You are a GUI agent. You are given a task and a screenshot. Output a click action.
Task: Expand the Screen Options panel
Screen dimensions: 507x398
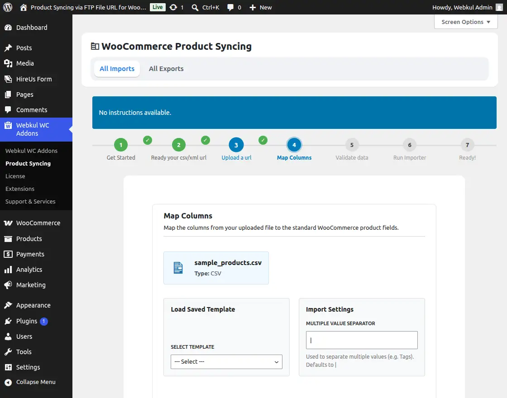pyautogui.click(x=466, y=22)
